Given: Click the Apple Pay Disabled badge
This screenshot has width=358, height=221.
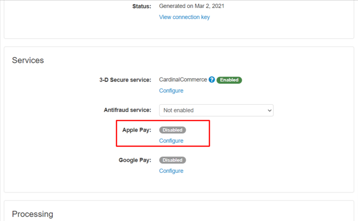Looking at the screenshot, I should tap(172, 130).
